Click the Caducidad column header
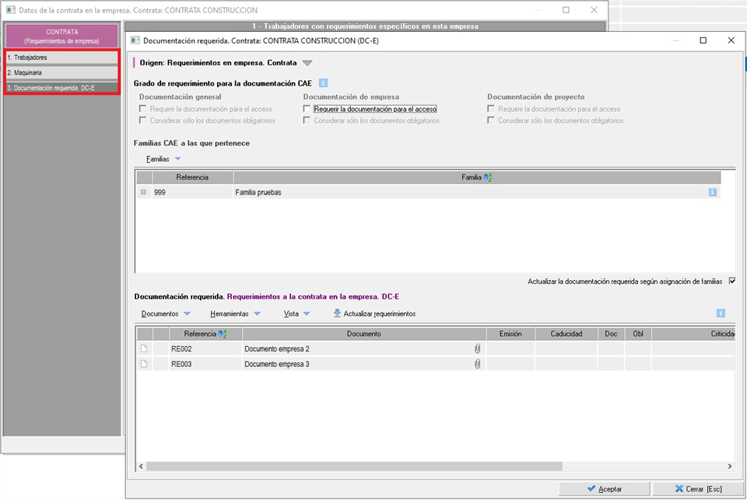747x500 pixels. click(x=566, y=334)
